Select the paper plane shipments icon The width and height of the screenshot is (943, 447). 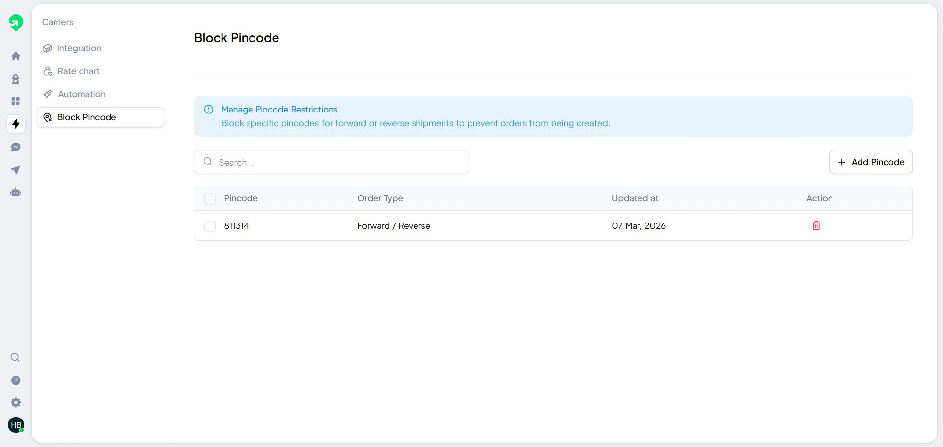16,169
